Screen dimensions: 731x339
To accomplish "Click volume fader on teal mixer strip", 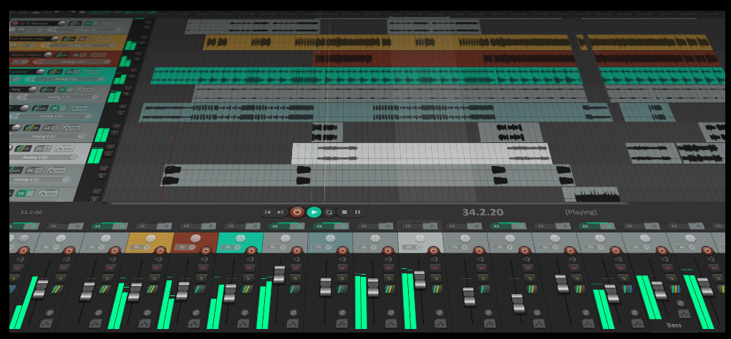I will point(231,293).
